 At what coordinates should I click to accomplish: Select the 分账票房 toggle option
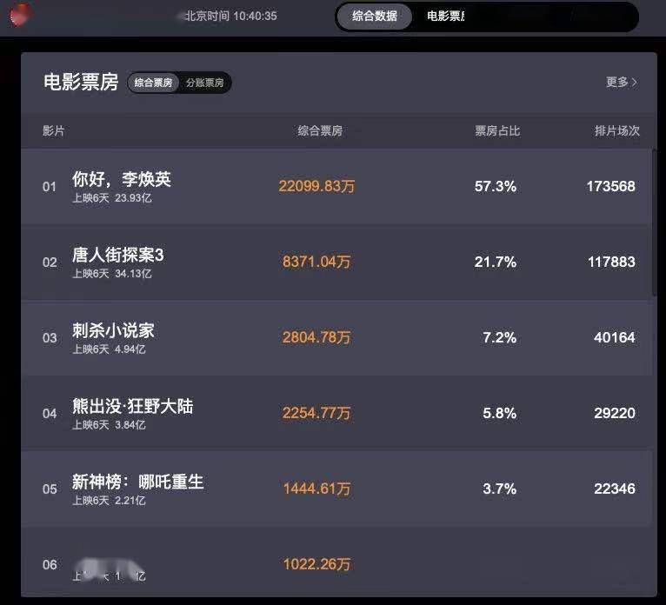[204, 83]
